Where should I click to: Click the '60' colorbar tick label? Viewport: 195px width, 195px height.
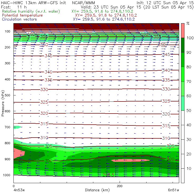pyautogui.click(x=189, y=96)
